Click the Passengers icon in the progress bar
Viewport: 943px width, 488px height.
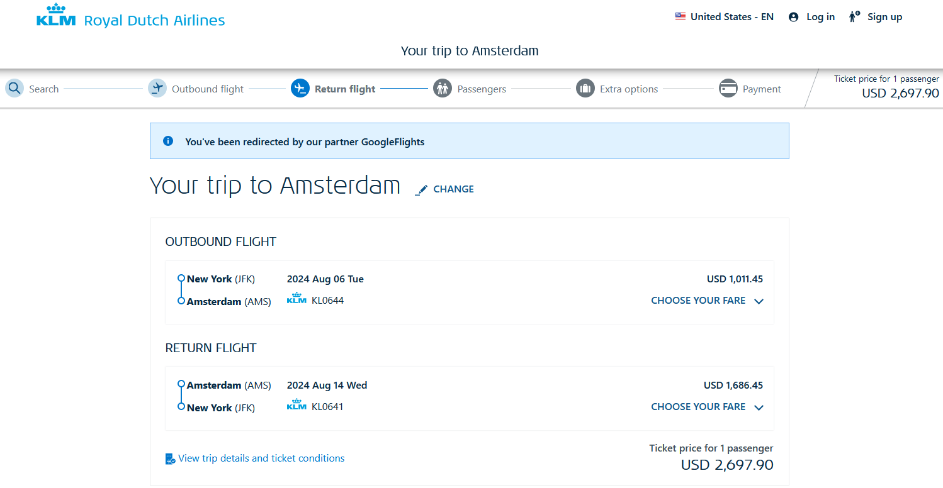(x=443, y=88)
